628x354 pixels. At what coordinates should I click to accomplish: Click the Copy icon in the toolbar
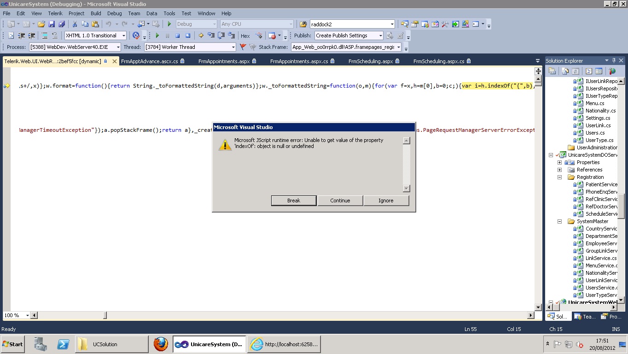(x=85, y=24)
